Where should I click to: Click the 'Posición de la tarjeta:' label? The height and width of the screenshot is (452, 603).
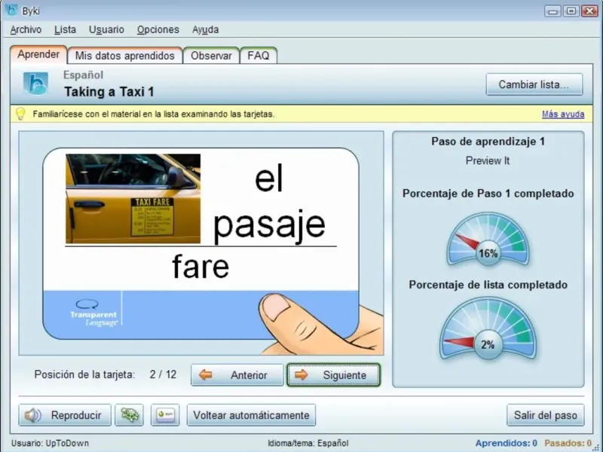click(x=84, y=374)
